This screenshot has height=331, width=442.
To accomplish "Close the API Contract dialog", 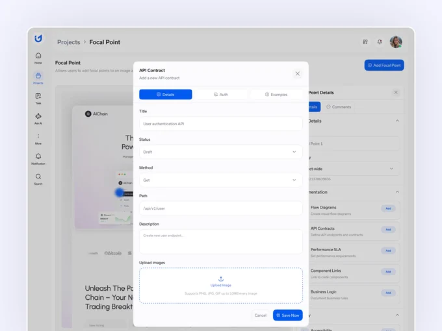I will coord(298,74).
